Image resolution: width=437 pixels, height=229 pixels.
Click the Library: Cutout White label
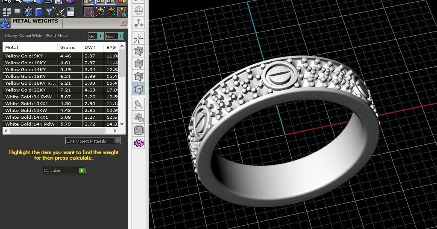[36, 35]
